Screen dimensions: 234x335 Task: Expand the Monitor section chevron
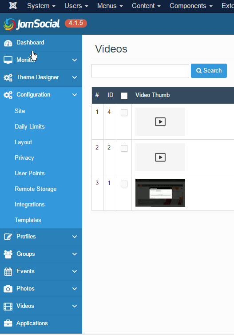(x=75, y=60)
